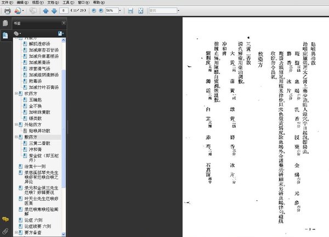Select bookmark 加减滋阴清肺汤

pyautogui.click(x=44, y=75)
